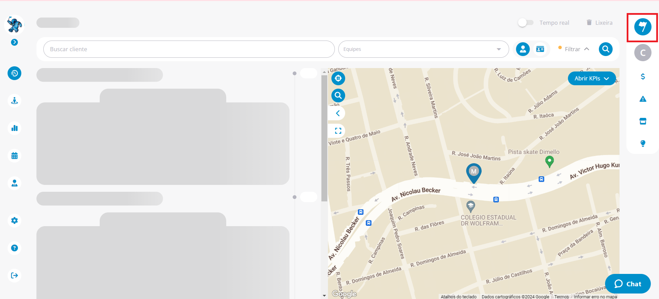Click the Colegio Estadual Dr Wolfram marker
This screenshot has width=659, height=299.
coord(471,207)
